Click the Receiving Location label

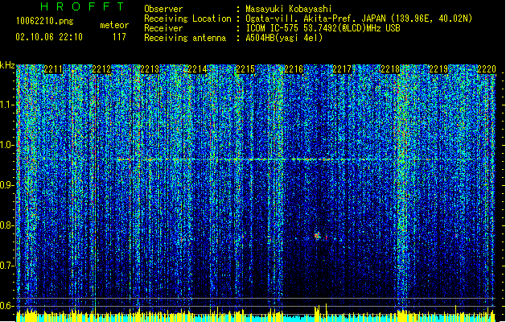(187, 19)
